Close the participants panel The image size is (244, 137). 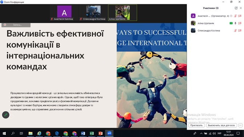pyautogui.click(x=241, y=8)
